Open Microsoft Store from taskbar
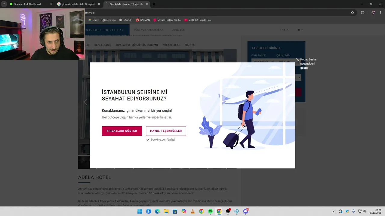Screen dimensions: 385x216 pyautogui.click(x=175, y=211)
